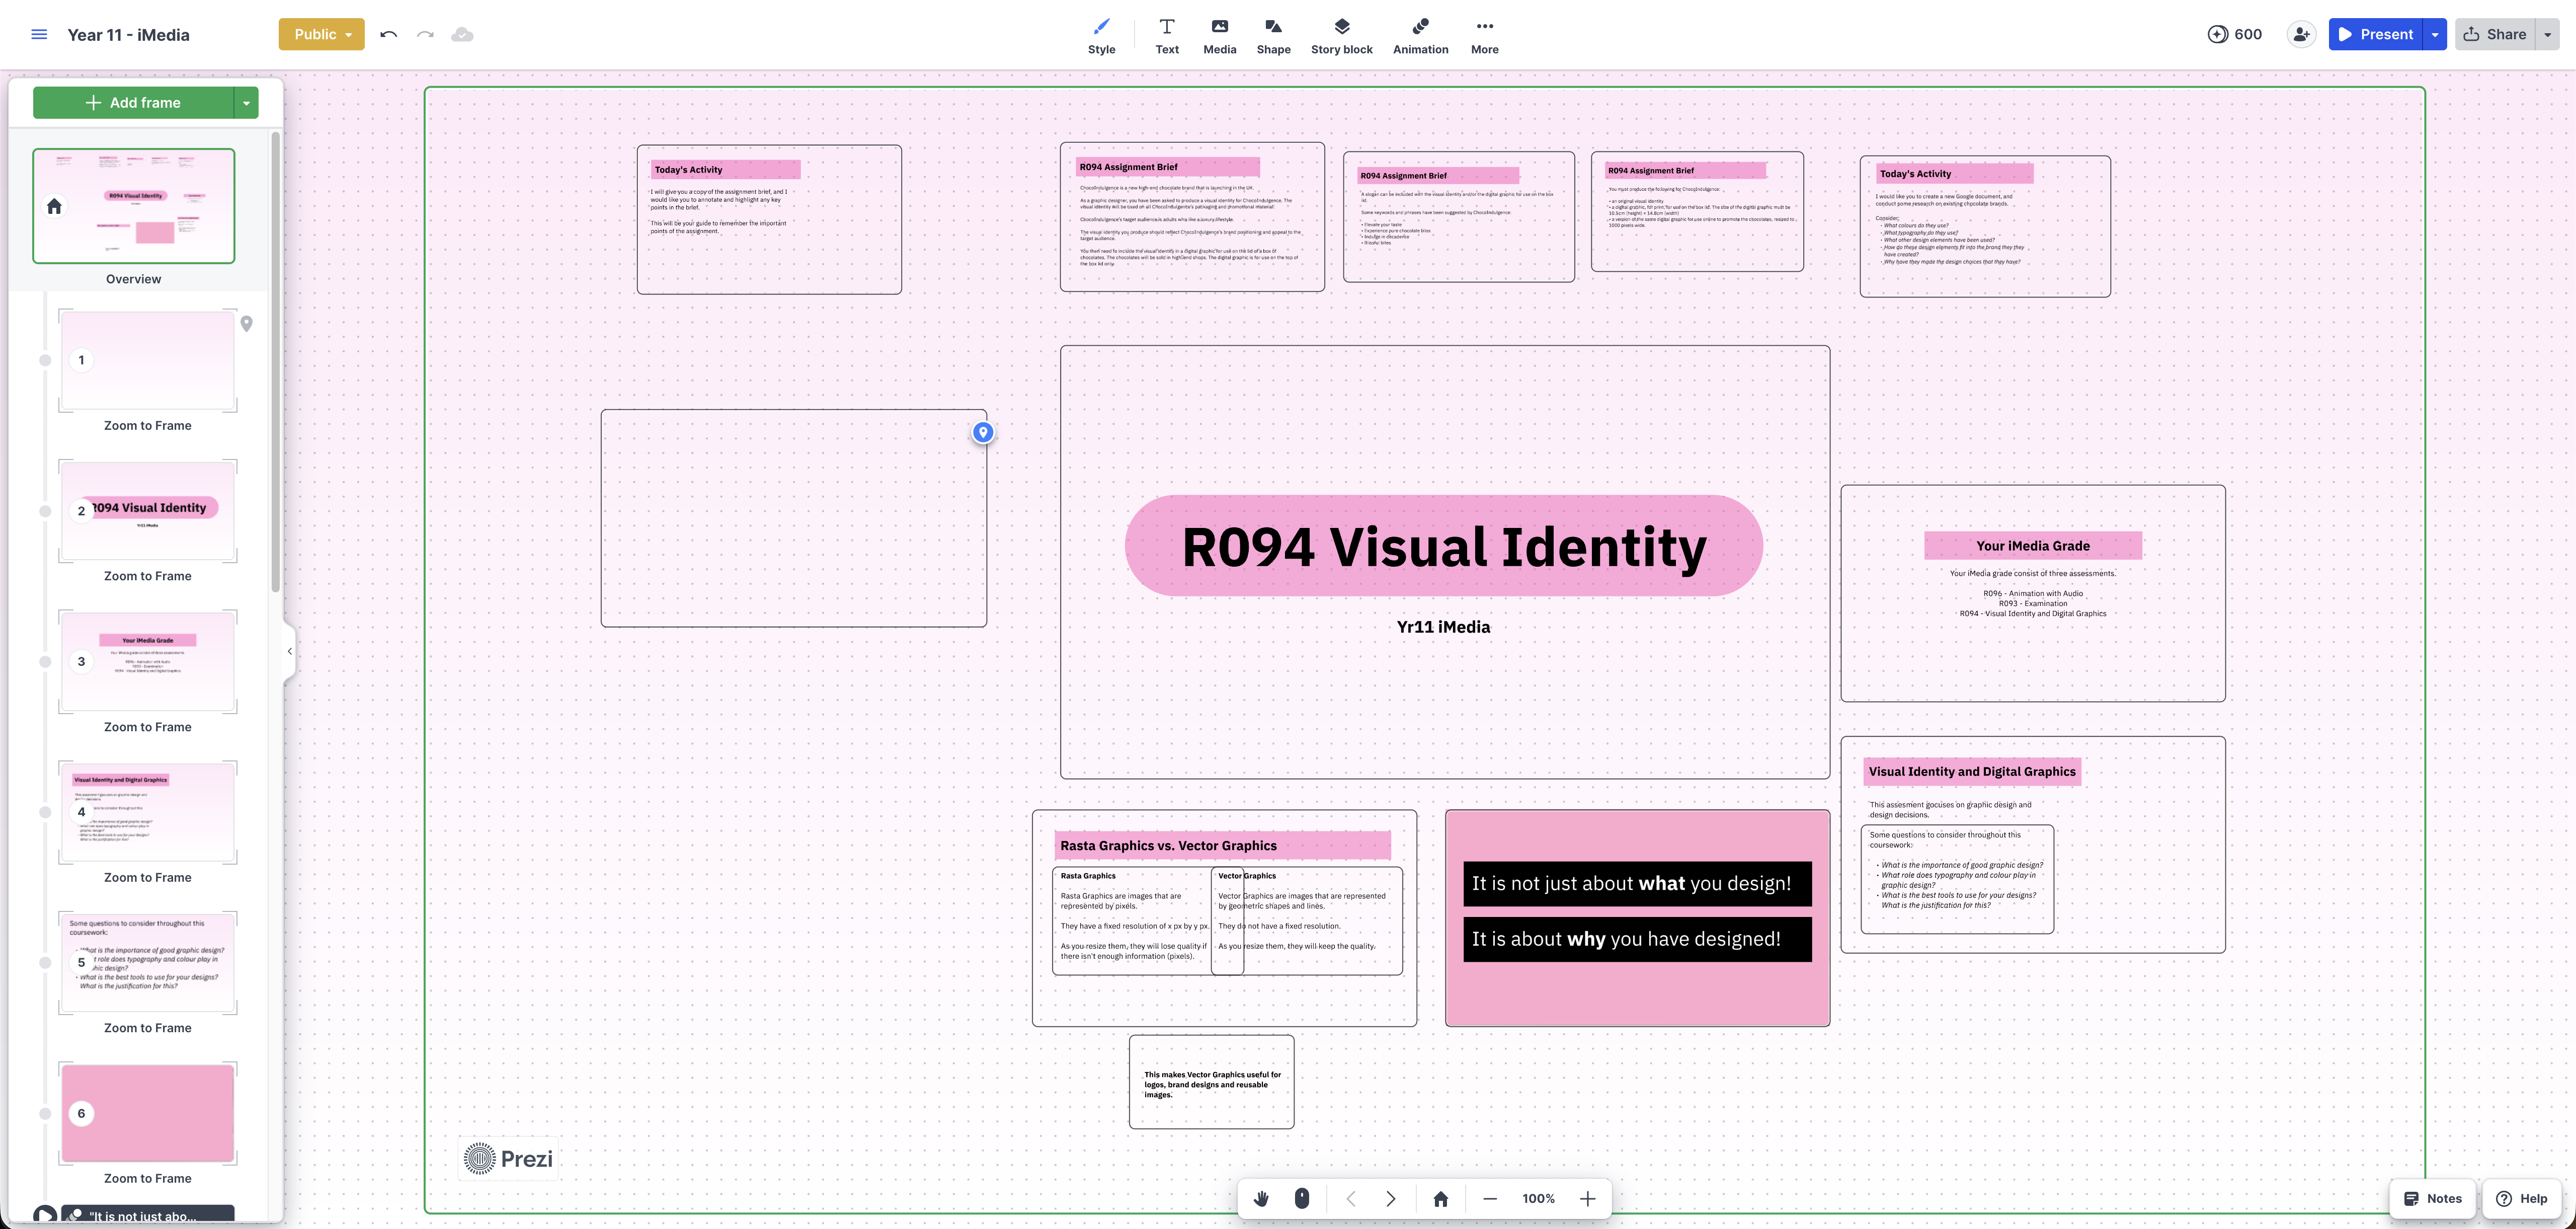The width and height of the screenshot is (2576, 1229).
Task: Select the first R094 Assignment Brief frame heading
Action: click(1167, 167)
